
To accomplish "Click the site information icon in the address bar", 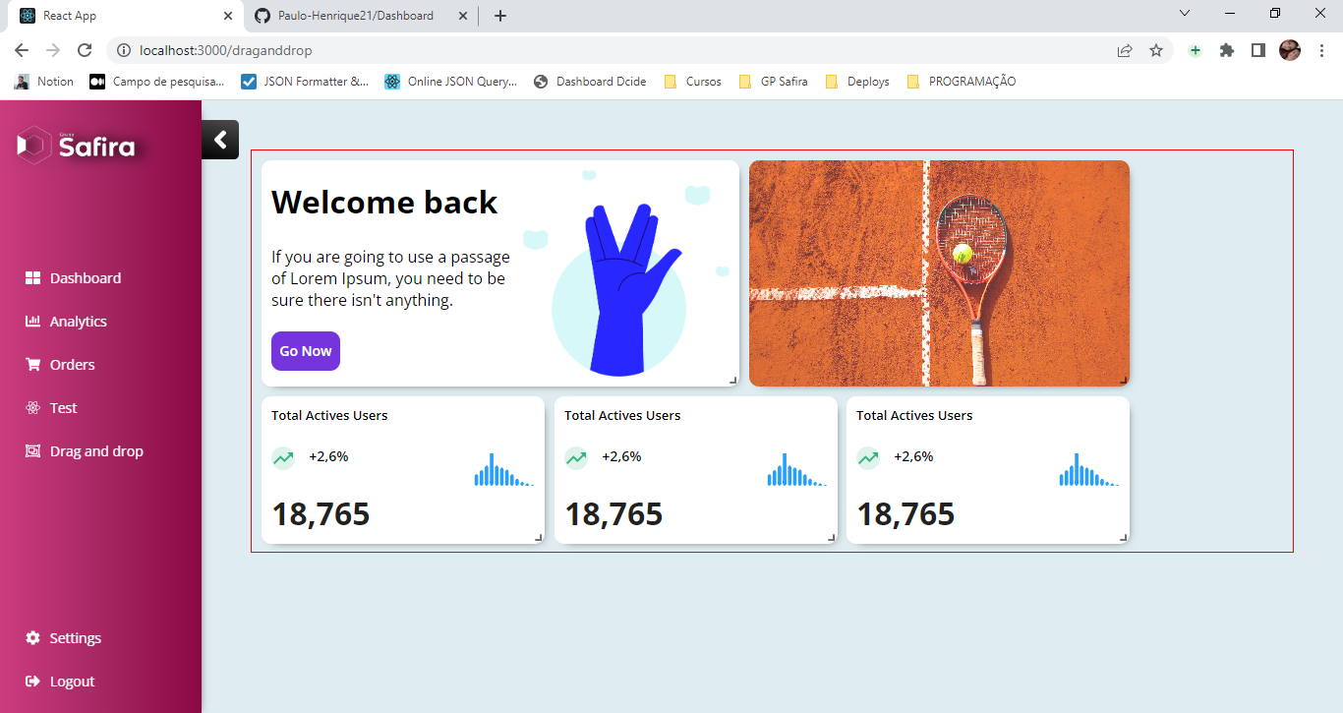I will click(124, 50).
